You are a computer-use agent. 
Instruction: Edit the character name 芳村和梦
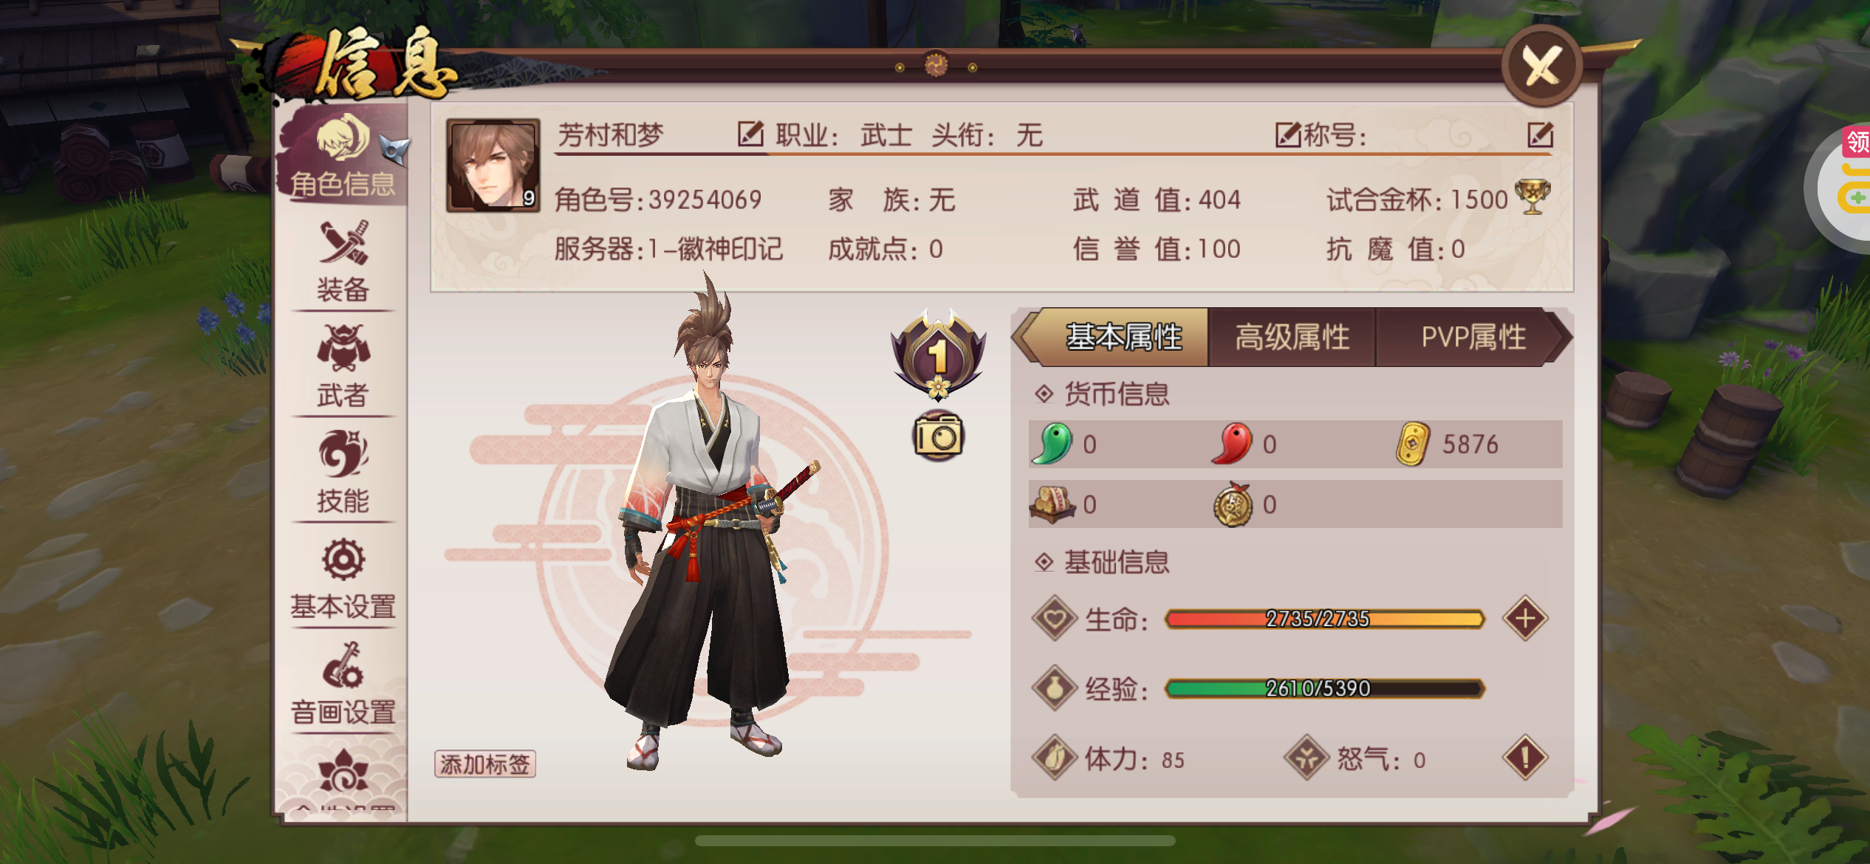(x=750, y=134)
